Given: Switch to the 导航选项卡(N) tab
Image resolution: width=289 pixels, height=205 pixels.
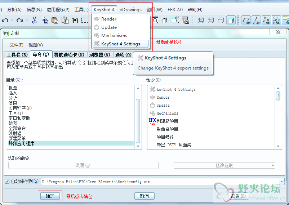Looking at the screenshot, I should coord(69,55).
